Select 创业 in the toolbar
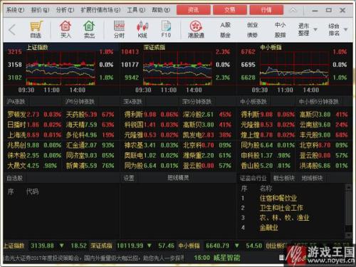356x267 pixels. [x=252, y=25]
